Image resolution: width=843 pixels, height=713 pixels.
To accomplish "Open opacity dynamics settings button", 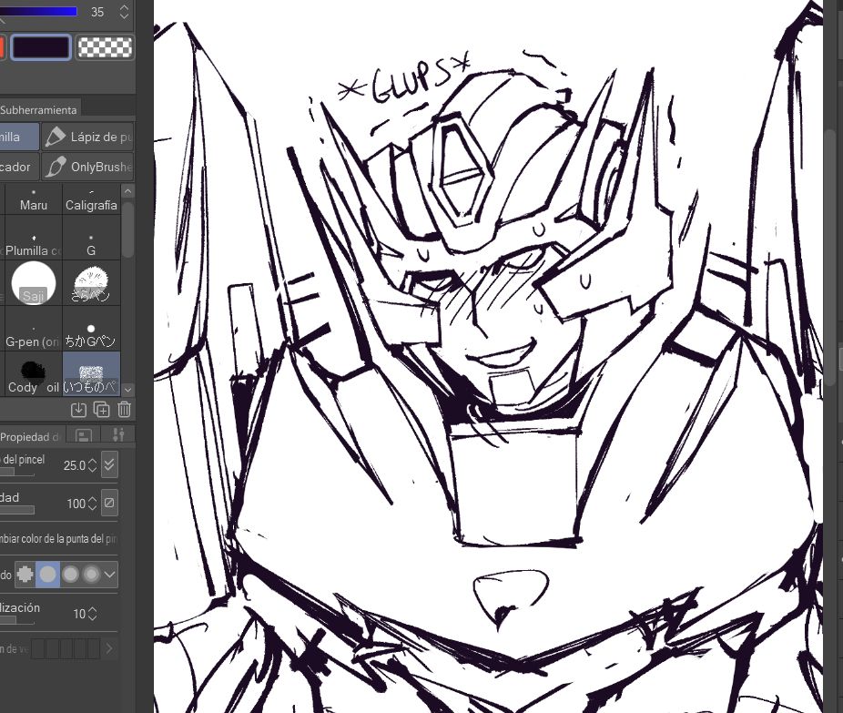I will (x=109, y=503).
